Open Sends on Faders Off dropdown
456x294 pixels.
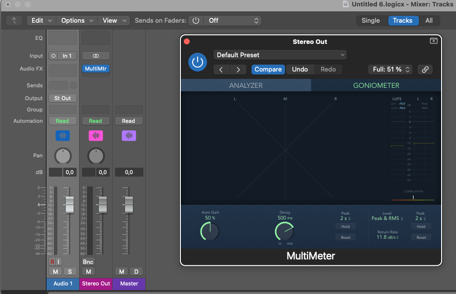[x=232, y=21]
